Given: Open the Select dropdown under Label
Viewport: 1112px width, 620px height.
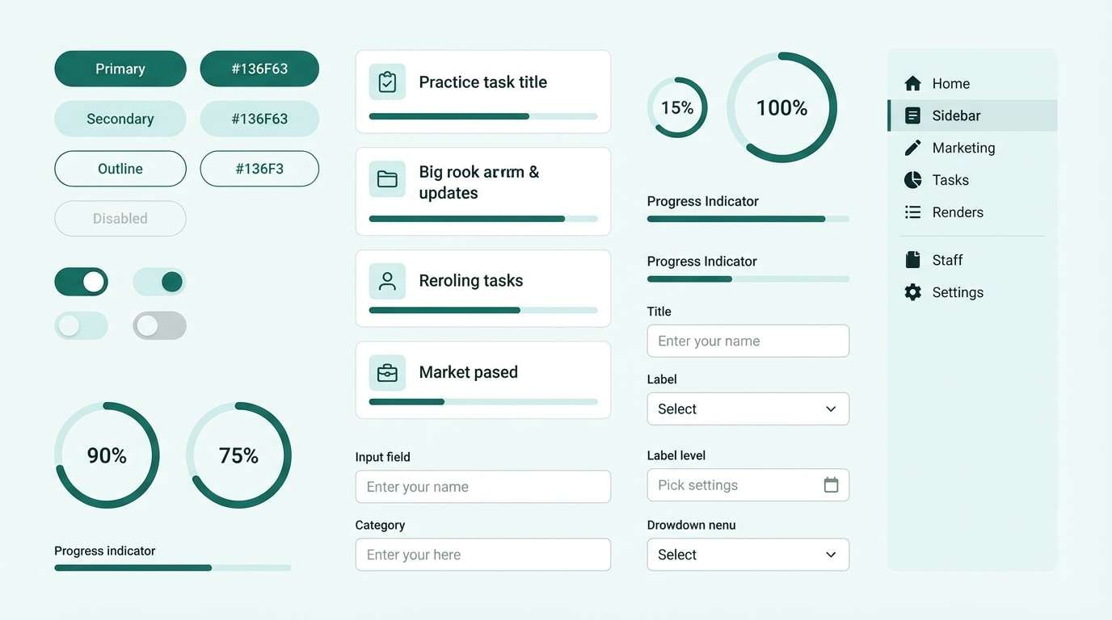Looking at the screenshot, I should pos(748,408).
